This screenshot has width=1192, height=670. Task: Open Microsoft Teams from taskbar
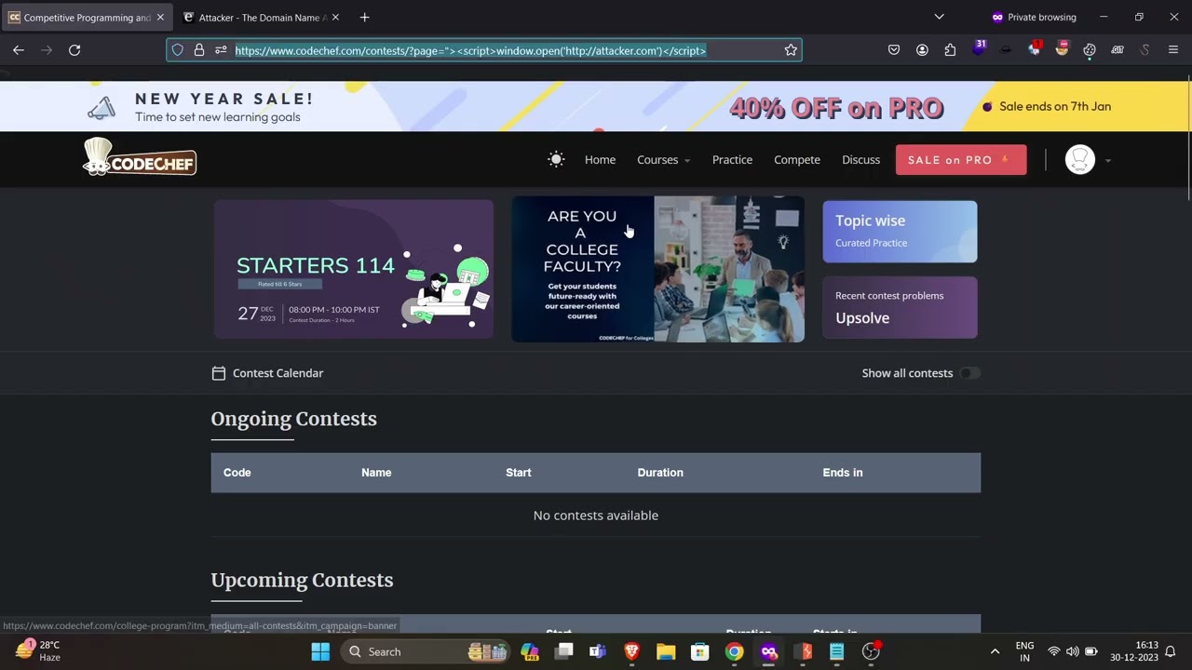[598, 651]
